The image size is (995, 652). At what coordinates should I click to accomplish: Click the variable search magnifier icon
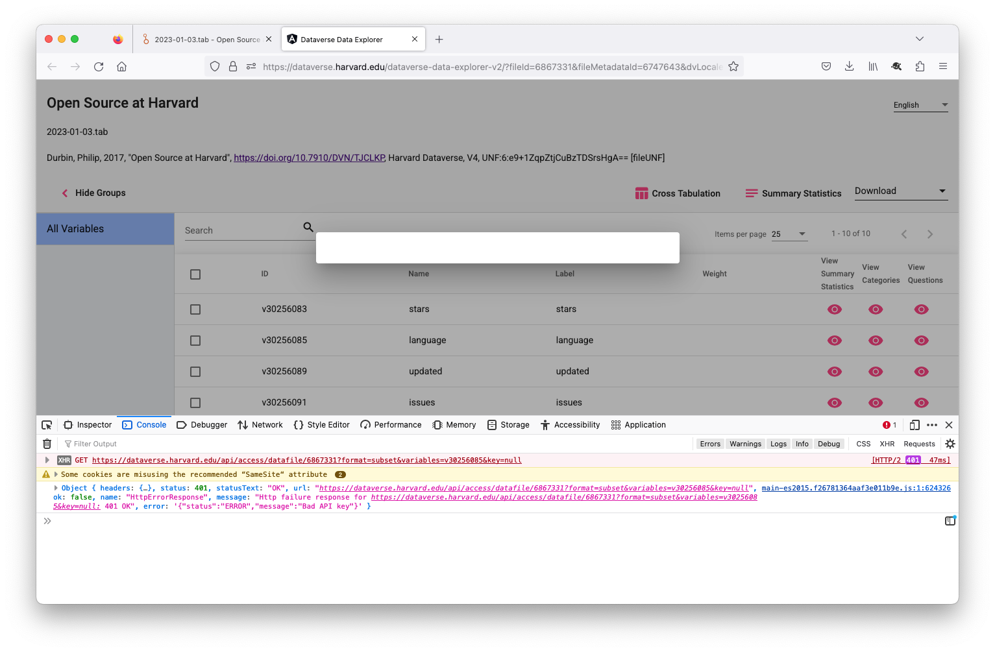(x=308, y=228)
